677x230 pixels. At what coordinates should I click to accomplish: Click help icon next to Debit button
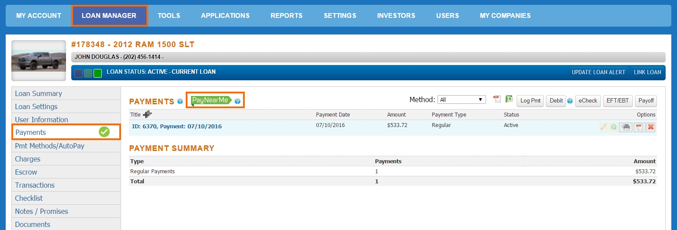(x=570, y=101)
